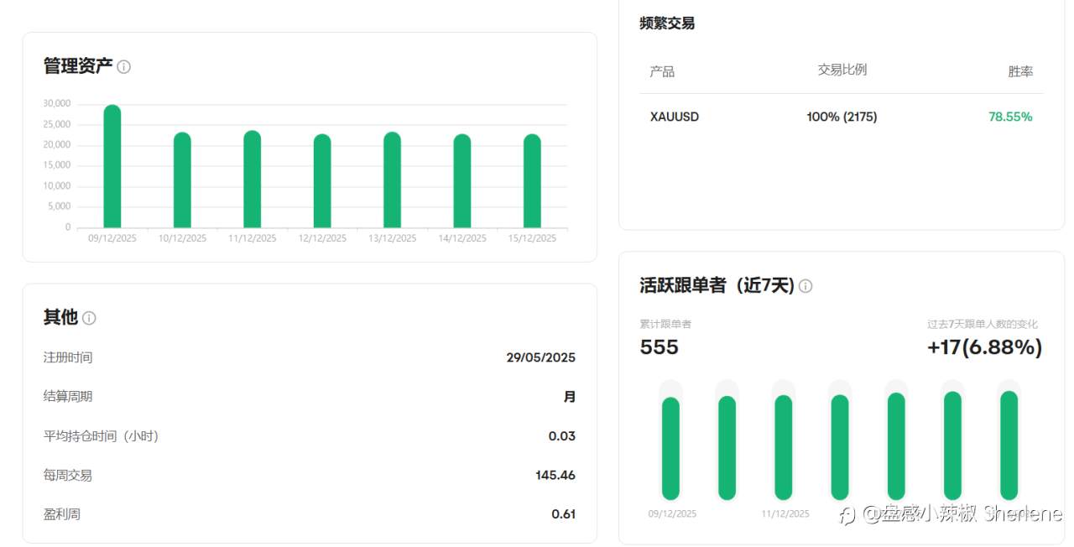This screenshot has width=1074, height=547.
Task: Select the 10/12/2025 managed assets bar
Action: coord(182,180)
